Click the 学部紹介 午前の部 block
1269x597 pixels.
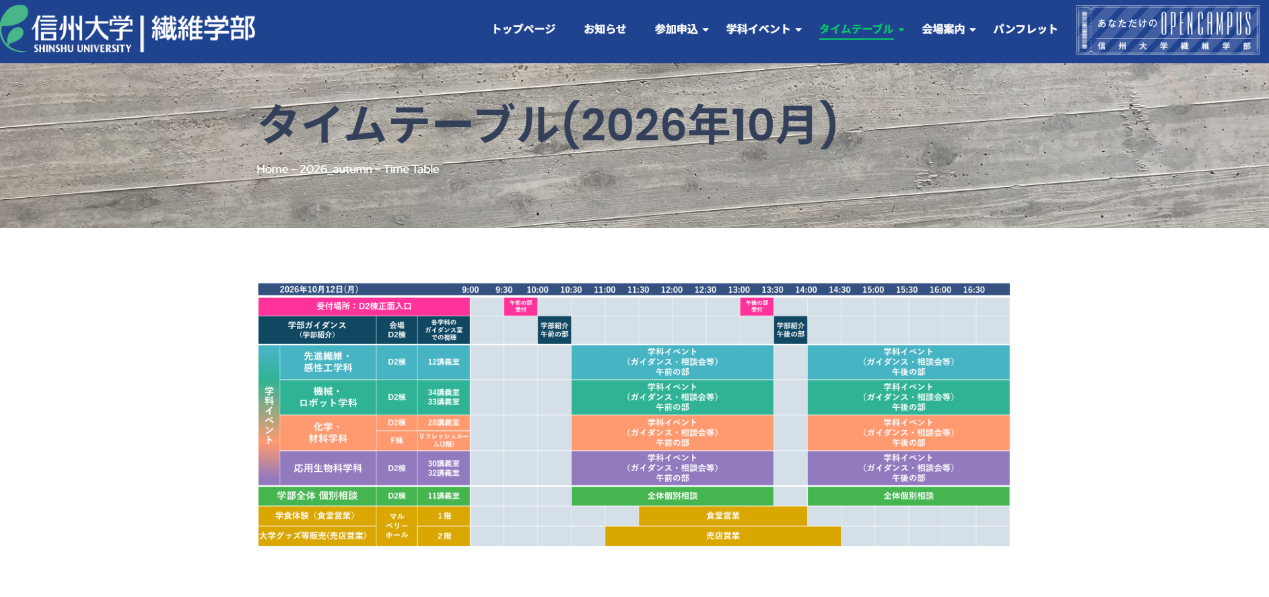pyautogui.click(x=554, y=330)
